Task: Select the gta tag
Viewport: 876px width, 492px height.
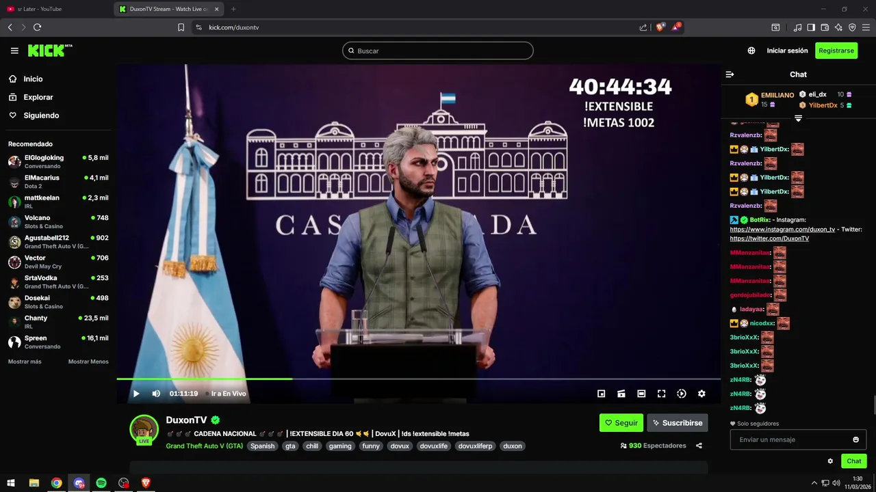Action: 290,446
